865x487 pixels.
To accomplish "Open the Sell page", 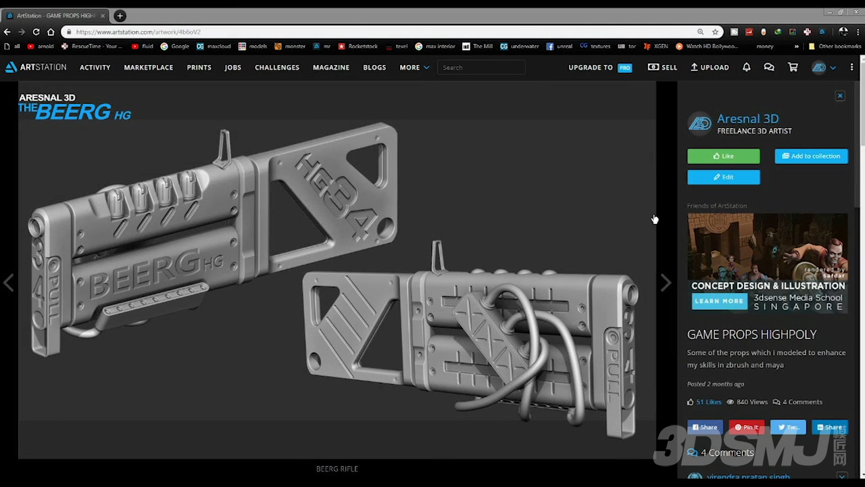I will tap(662, 68).
